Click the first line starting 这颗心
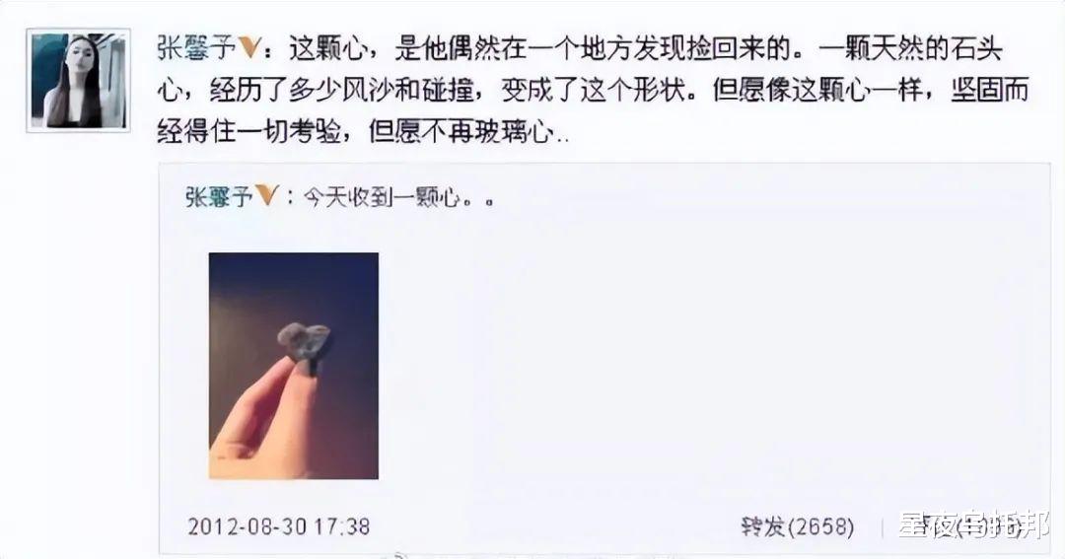Image resolution: width=1065 pixels, height=559 pixels. 580,49
